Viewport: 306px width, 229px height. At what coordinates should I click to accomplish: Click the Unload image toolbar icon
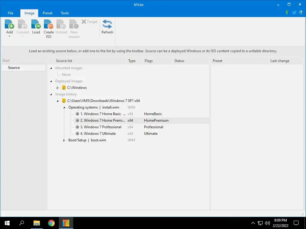pos(61,24)
